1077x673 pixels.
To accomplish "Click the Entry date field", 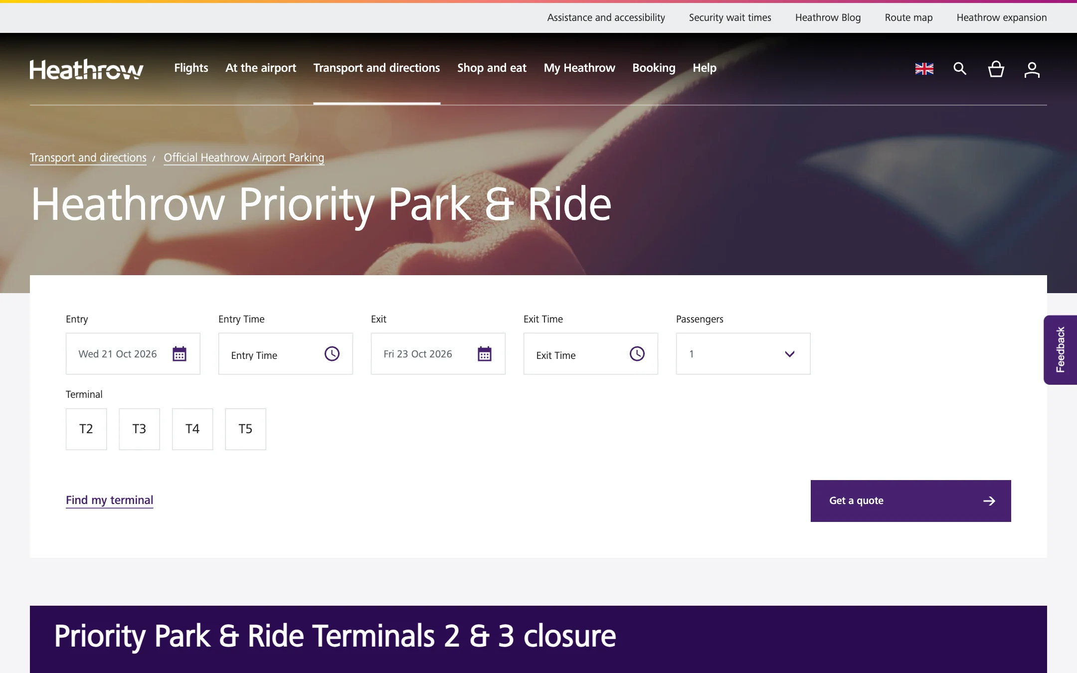I will (x=133, y=354).
